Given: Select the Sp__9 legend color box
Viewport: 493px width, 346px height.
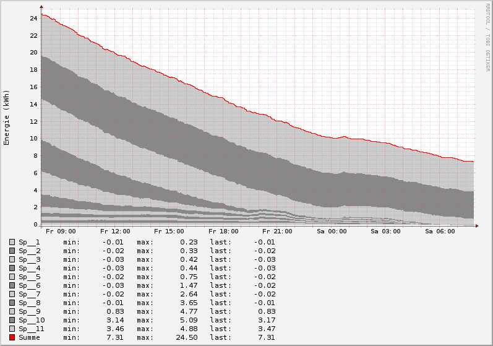Looking at the screenshot, I should coord(12,311).
